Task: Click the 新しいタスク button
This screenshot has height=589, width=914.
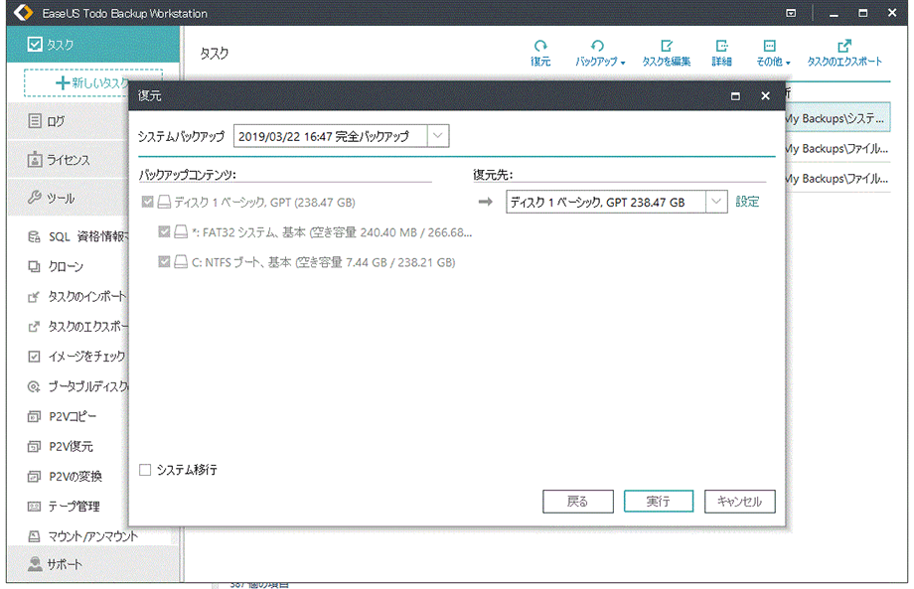Action: click(93, 82)
